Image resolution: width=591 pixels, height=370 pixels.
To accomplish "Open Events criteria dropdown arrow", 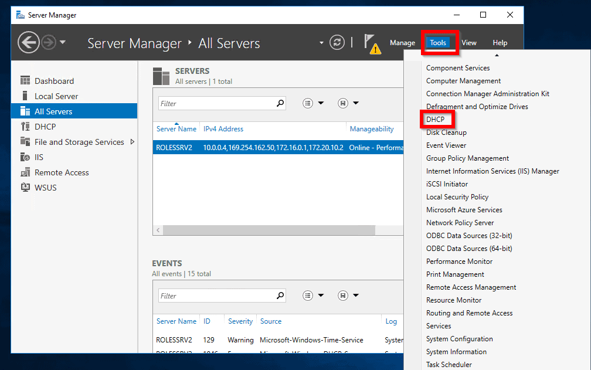I will (x=321, y=296).
